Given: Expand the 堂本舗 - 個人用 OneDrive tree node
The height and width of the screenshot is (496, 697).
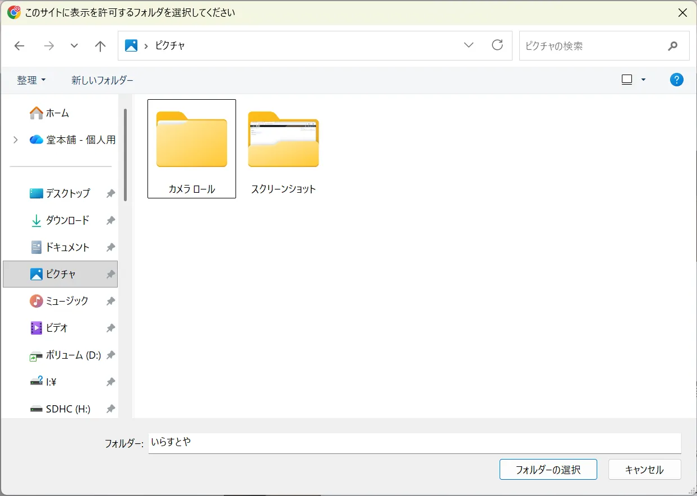Looking at the screenshot, I should (15, 140).
